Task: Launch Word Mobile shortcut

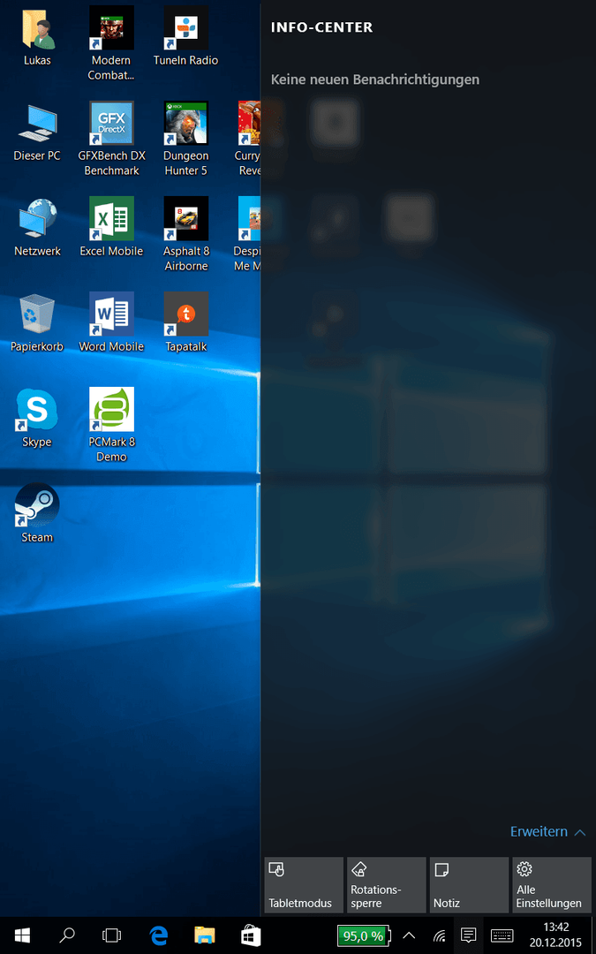Action: click(x=111, y=322)
